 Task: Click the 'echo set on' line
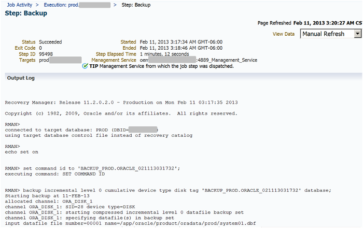[x=22, y=152]
